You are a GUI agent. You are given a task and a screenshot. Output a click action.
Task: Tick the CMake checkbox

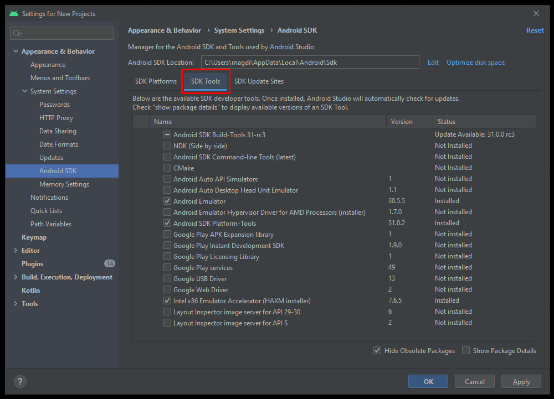167,168
